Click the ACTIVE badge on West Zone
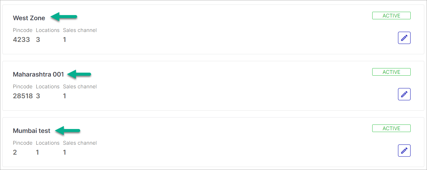 click(391, 16)
